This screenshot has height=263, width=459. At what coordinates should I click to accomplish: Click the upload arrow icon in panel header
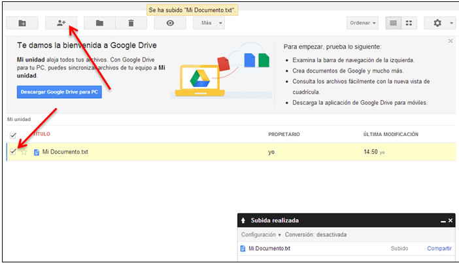pos(243,220)
